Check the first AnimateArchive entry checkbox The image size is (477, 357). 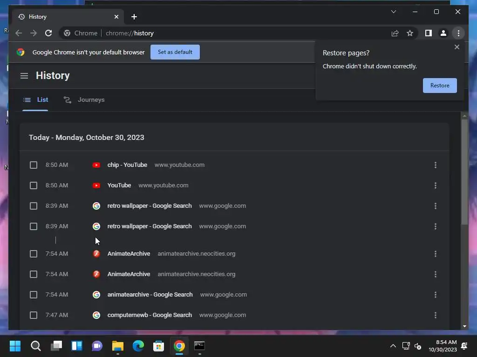tap(34, 253)
